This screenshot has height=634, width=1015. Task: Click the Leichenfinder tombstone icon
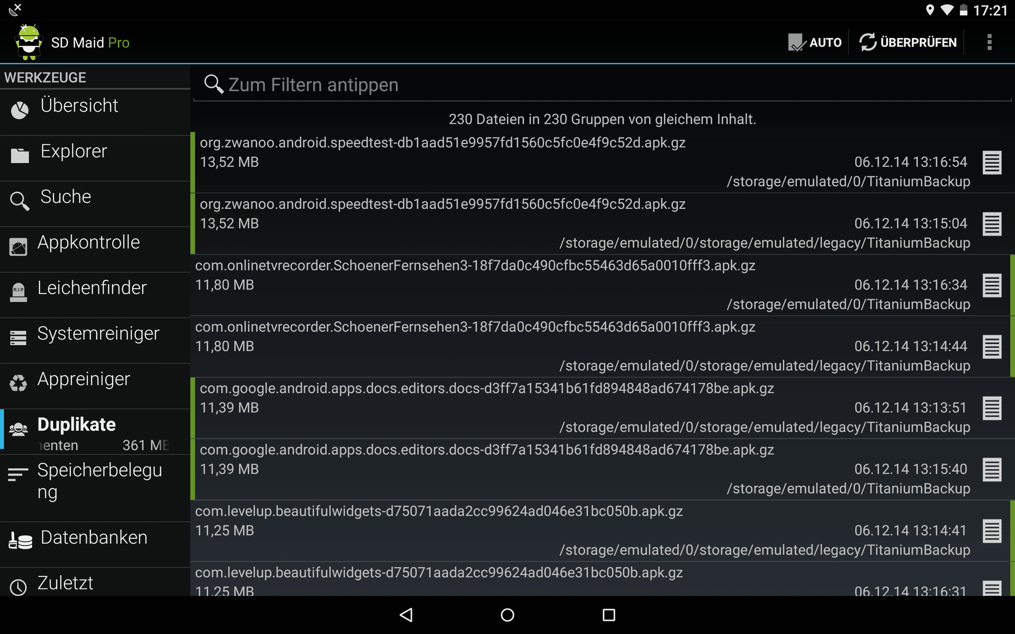coord(19,292)
